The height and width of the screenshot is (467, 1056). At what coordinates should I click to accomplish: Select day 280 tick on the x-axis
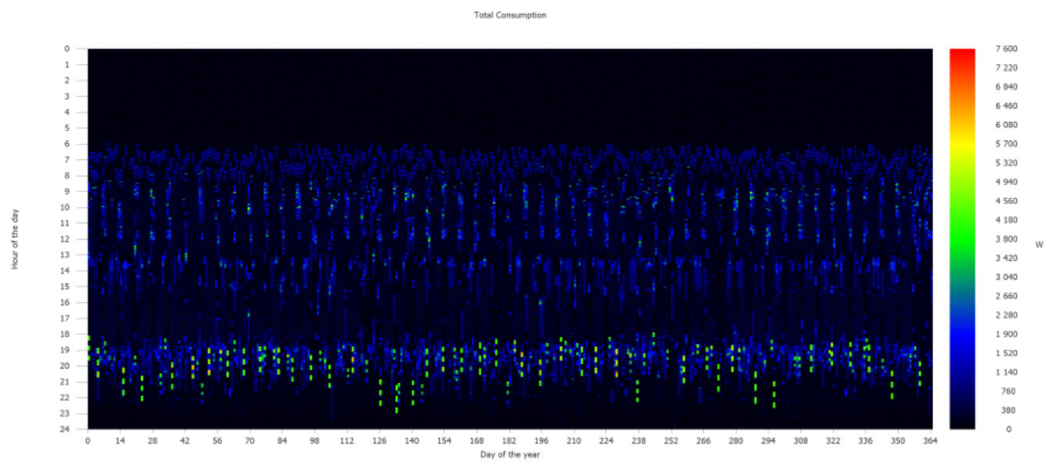click(x=736, y=441)
